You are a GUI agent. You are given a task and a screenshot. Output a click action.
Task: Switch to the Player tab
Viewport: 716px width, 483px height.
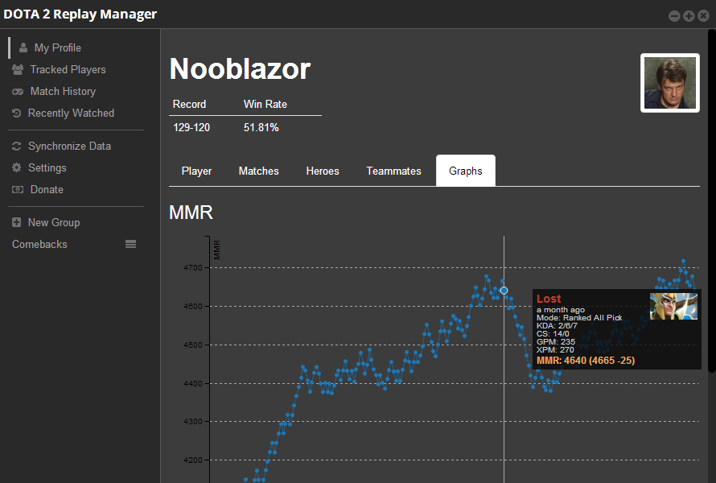[196, 171]
